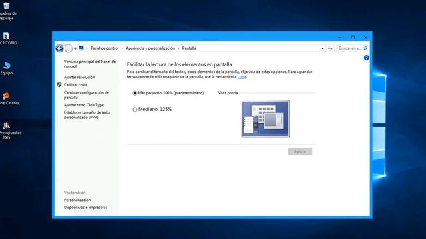Click the computer icon in address bar
This screenshot has height=239, width=426.
81,48
